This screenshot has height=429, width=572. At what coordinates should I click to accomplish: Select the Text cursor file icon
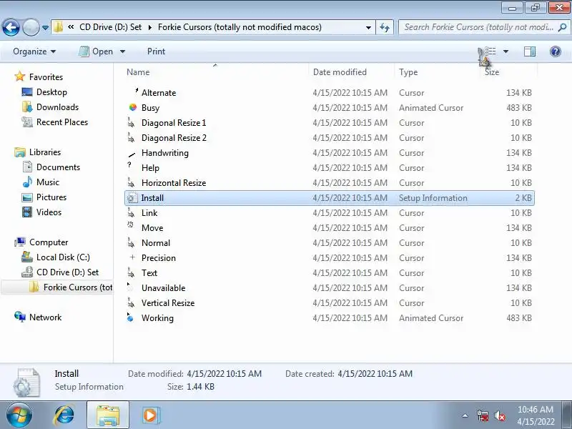pos(132,272)
